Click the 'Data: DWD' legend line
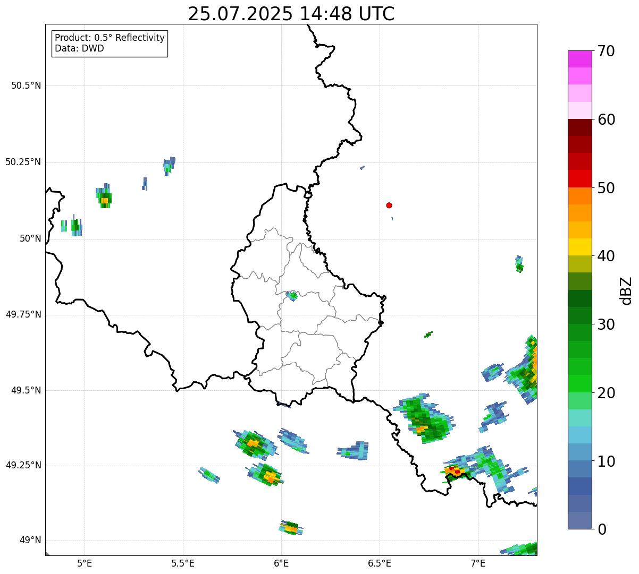639x574 pixels. click(79, 48)
